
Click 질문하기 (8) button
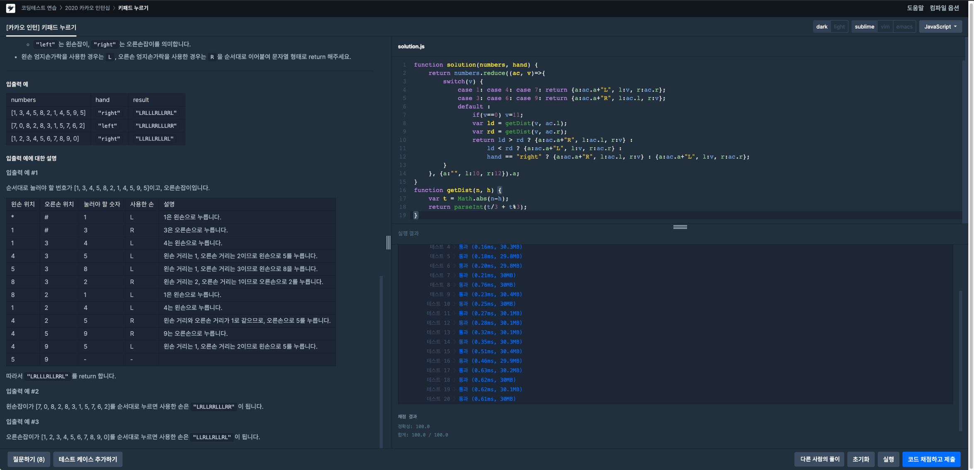(x=29, y=459)
